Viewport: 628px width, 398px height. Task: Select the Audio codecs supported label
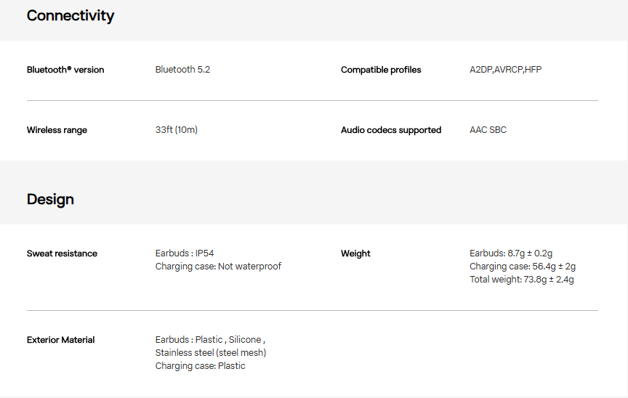coord(391,130)
